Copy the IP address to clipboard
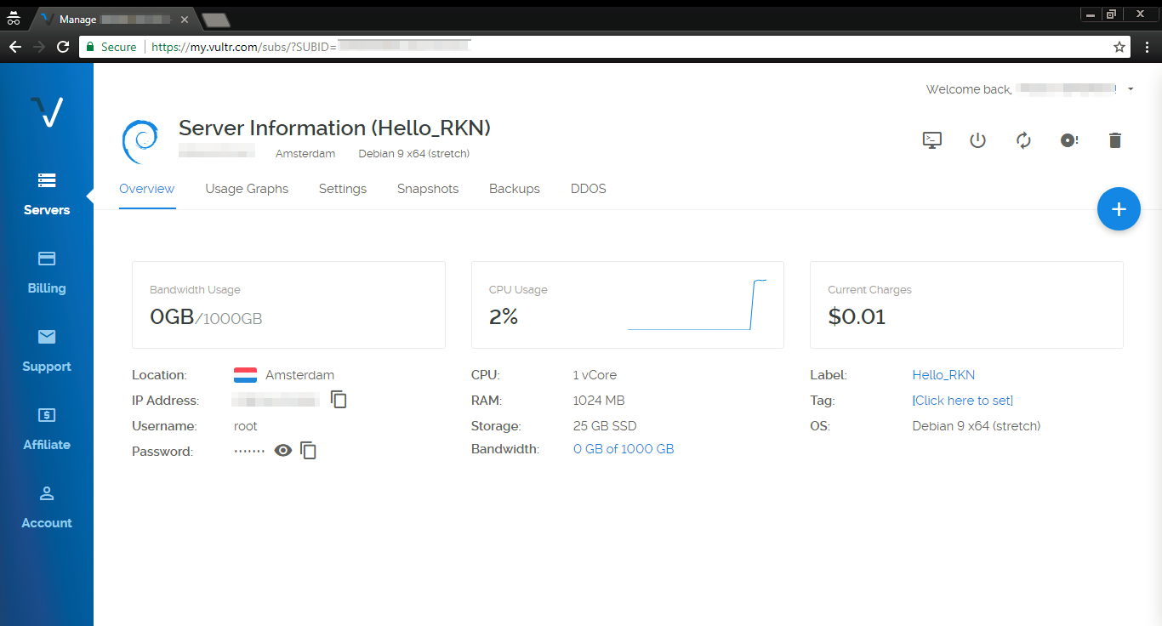This screenshot has height=626, width=1162. 339,400
